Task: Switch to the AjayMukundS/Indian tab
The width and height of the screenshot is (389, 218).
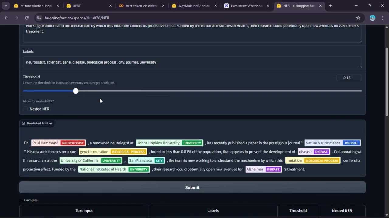Action: (x=194, y=6)
